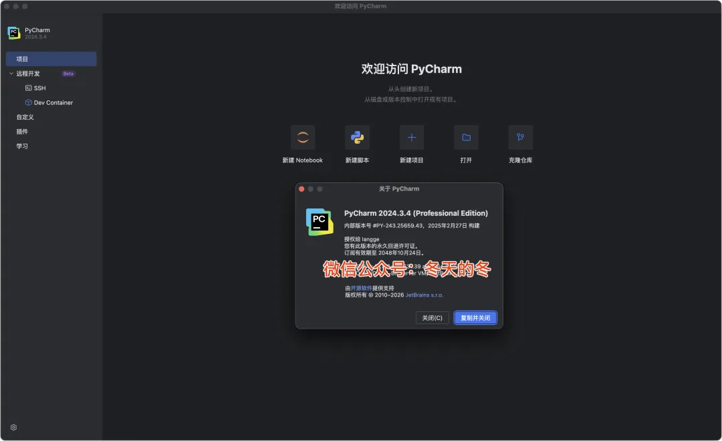Click the plus icon for New Project (新建项目)
The width and height of the screenshot is (722, 441).
(x=412, y=137)
